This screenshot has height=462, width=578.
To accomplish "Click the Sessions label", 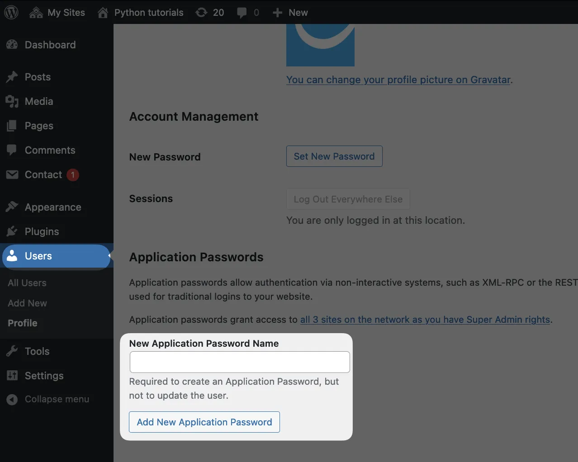I will pos(151,199).
